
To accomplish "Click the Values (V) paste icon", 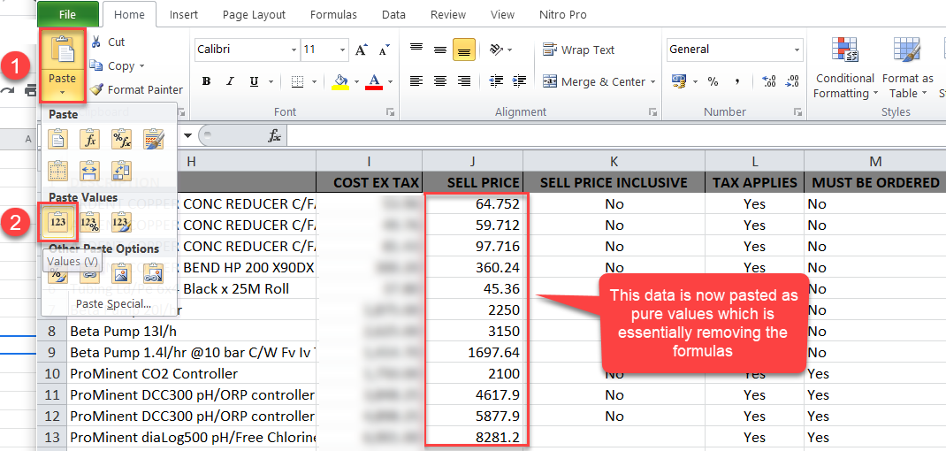I will tap(57, 223).
